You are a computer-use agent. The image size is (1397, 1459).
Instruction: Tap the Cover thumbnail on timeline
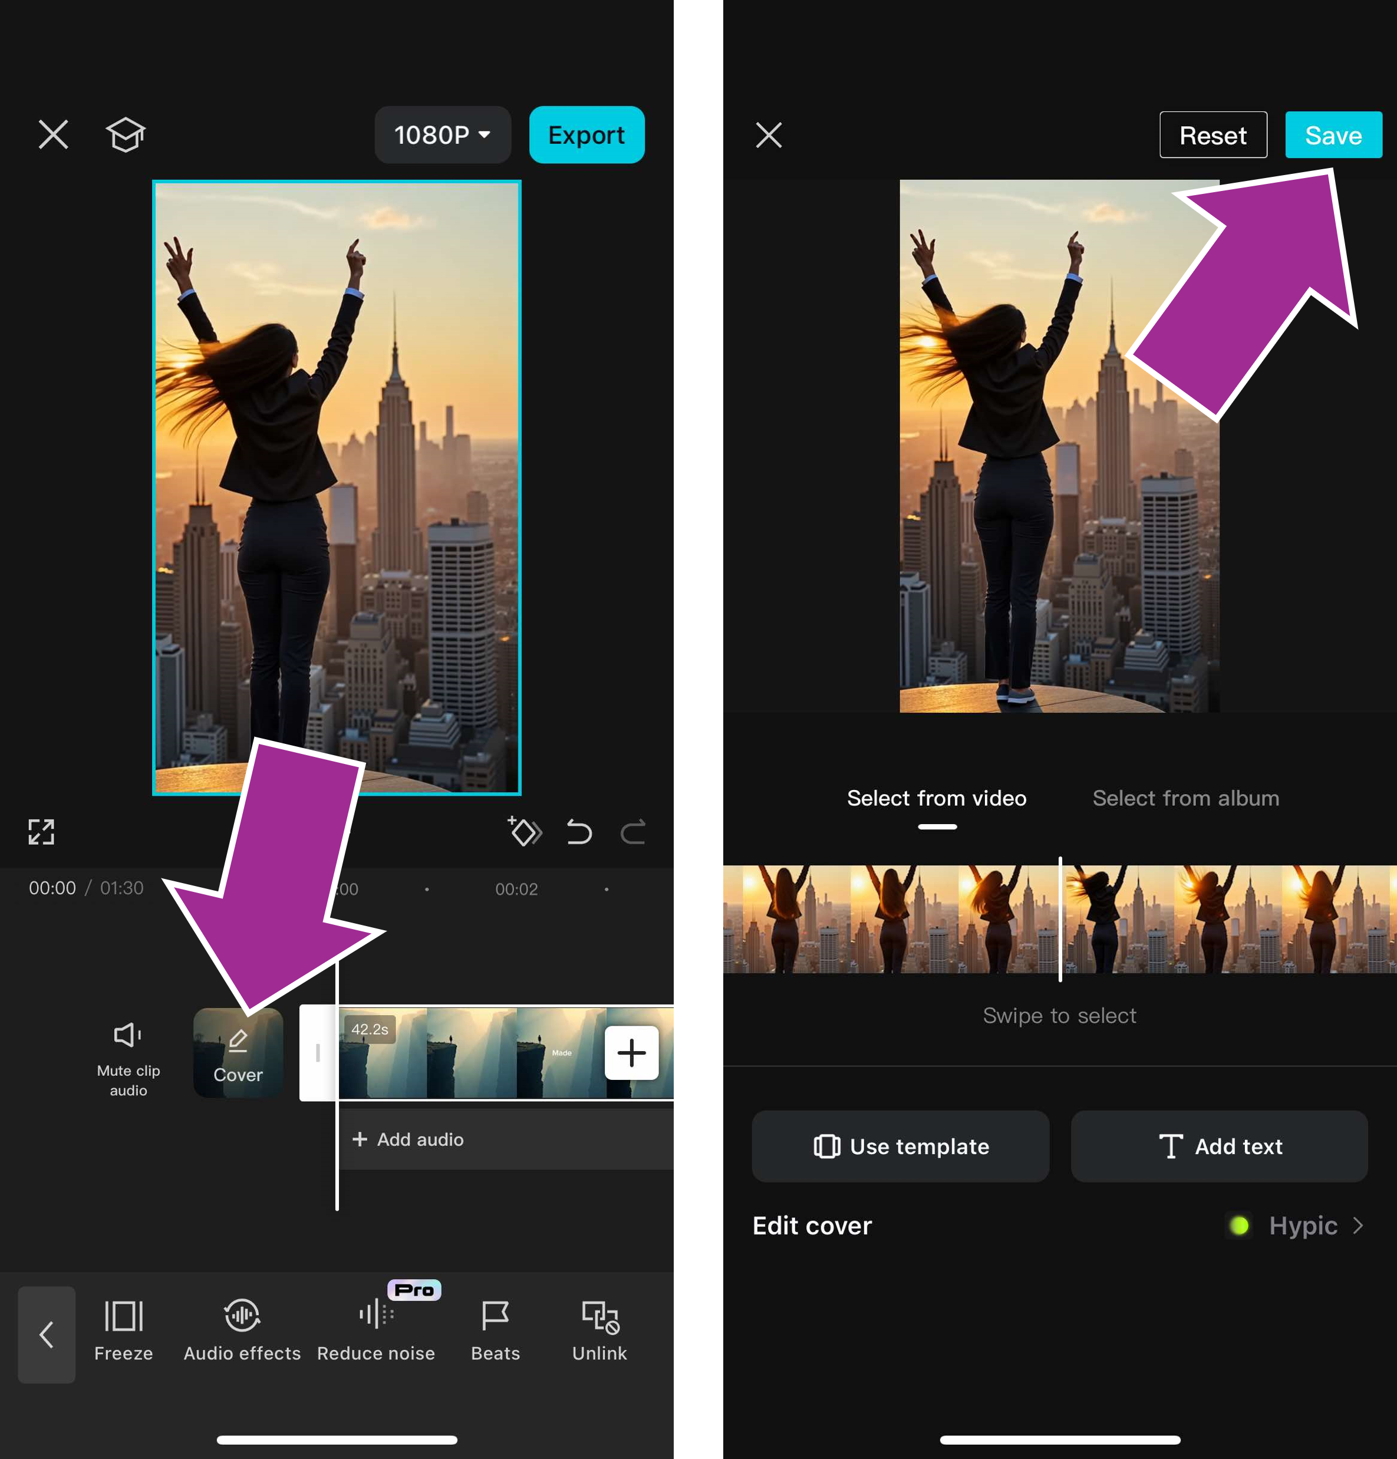click(x=238, y=1052)
